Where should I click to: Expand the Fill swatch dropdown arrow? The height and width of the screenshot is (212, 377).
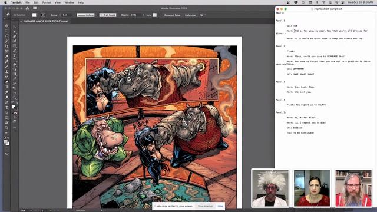coord(38,15)
